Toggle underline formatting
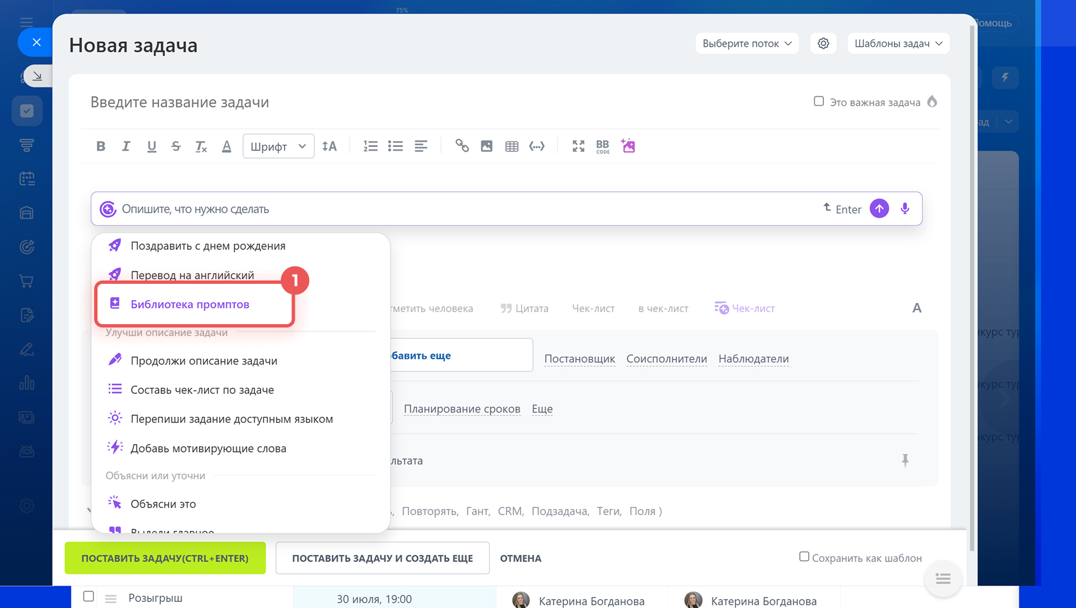The height and width of the screenshot is (608, 1076). tap(151, 146)
